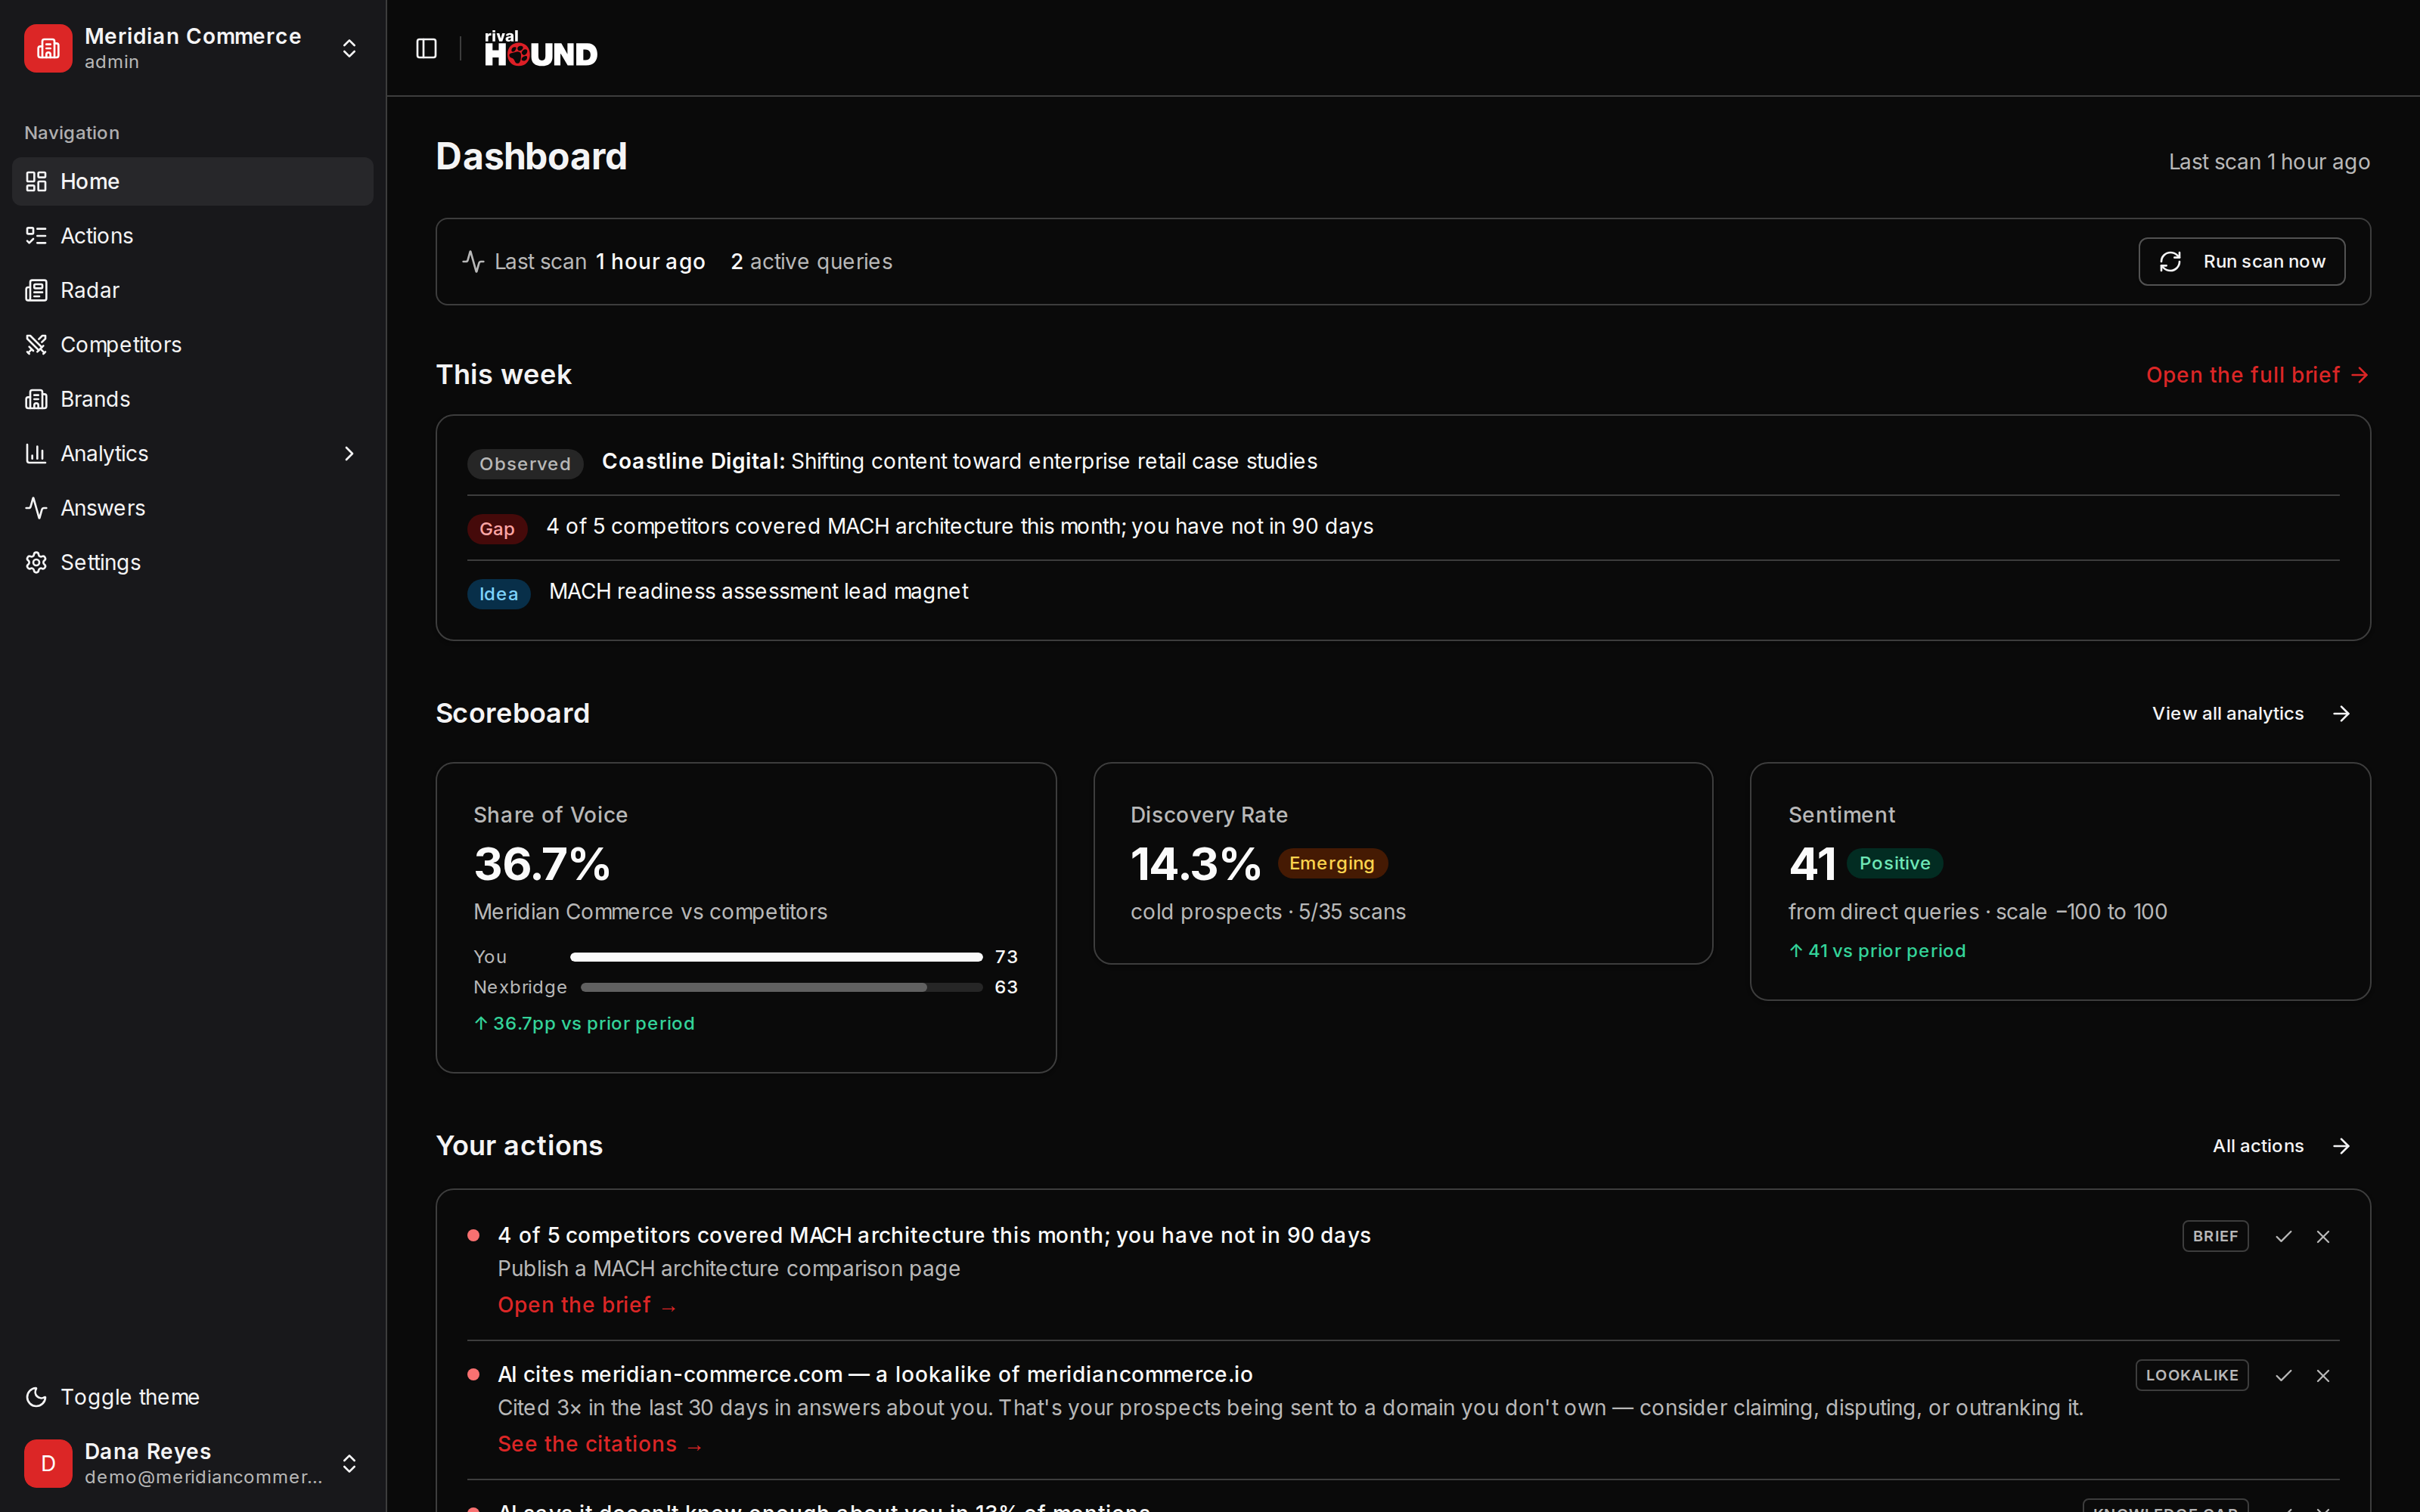This screenshot has width=2420, height=1512.
Task: Expand the Analytics submenu chevron
Action: (x=349, y=453)
